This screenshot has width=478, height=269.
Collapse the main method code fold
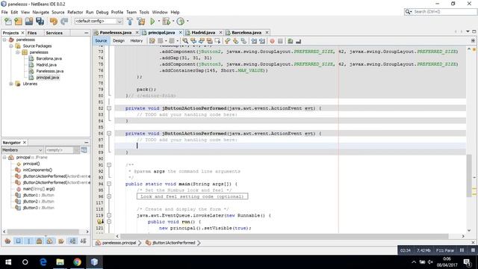click(x=109, y=184)
